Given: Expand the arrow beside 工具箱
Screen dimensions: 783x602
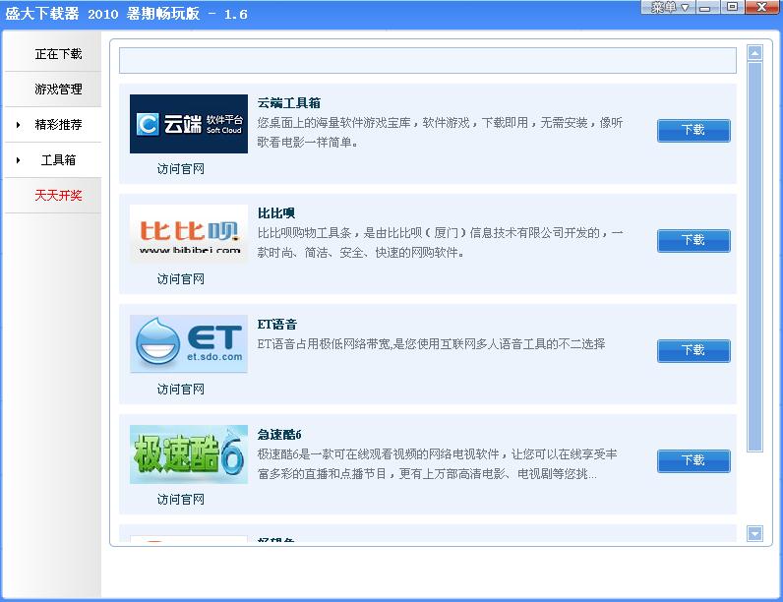Looking at the screenshot, I should click(x=19, y=160).
